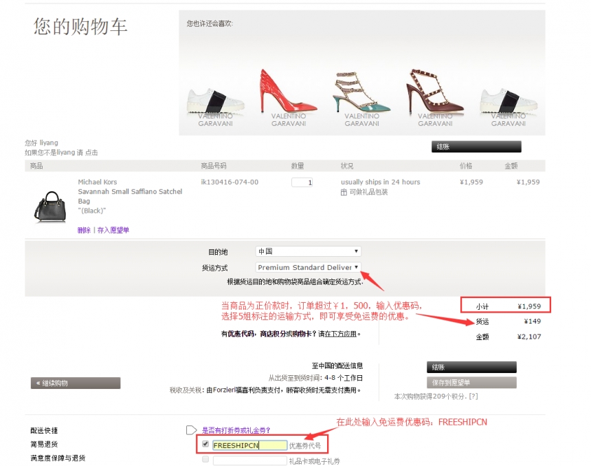This screenshot has width=591, height=466.
Task: Click the 结账 button above the product table
Action: click(x=476, y=147)
